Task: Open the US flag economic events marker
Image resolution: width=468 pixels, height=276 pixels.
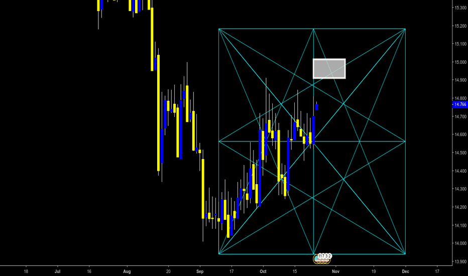Action: coord(322,259)
